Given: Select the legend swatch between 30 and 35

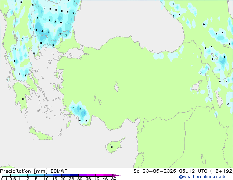Looking at the screenshot, I should (83, 175).
